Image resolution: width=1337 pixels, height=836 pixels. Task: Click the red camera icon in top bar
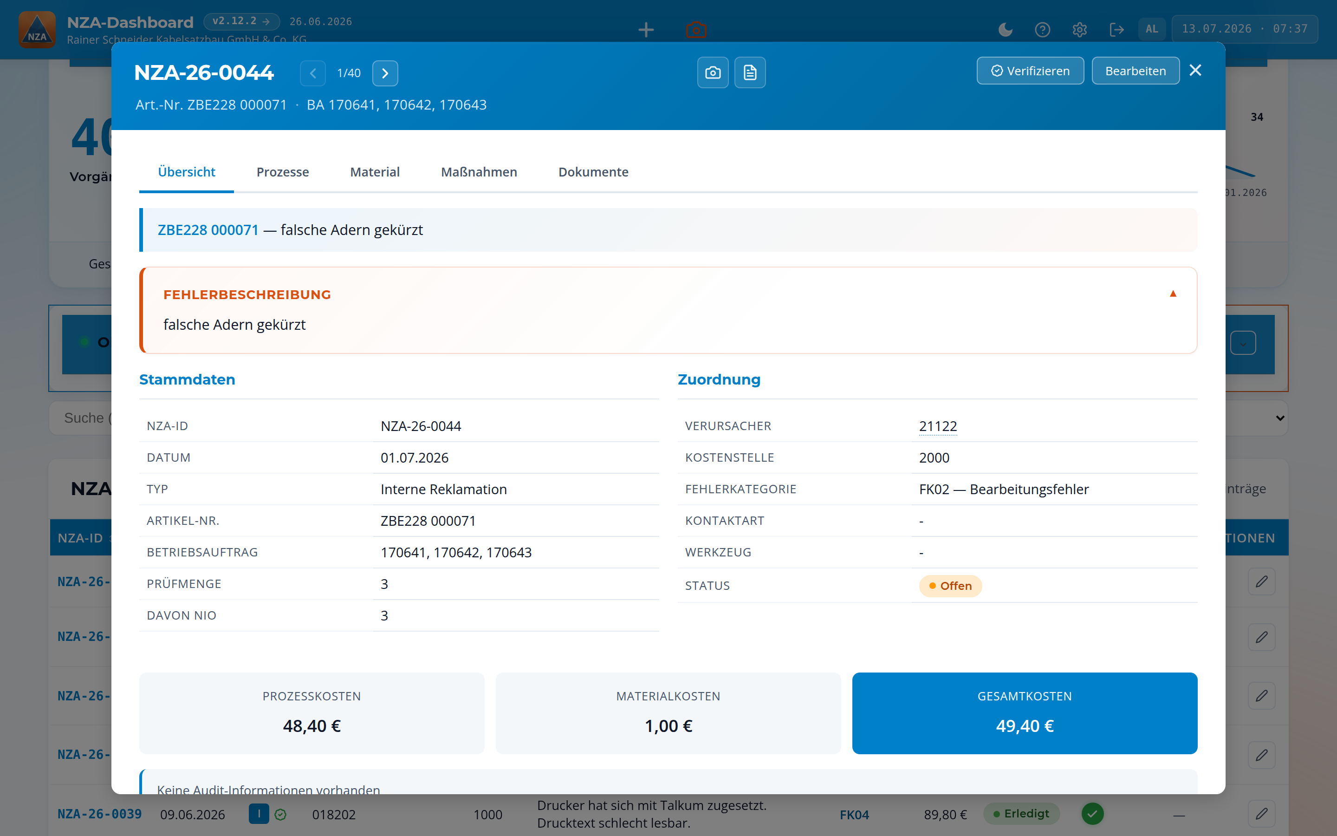coord(696,29)
